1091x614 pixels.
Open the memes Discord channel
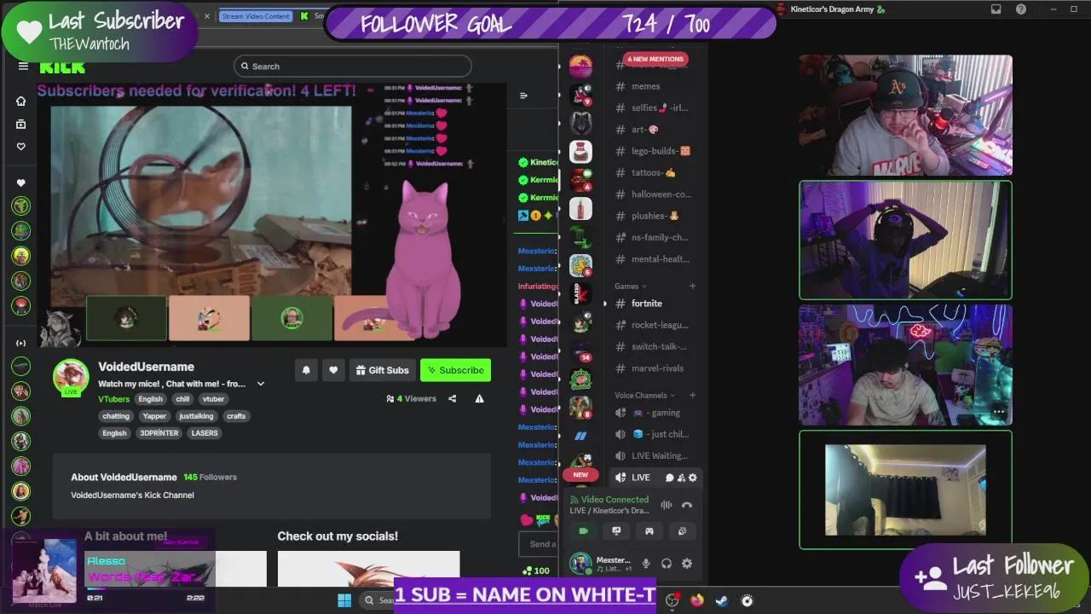653,86
